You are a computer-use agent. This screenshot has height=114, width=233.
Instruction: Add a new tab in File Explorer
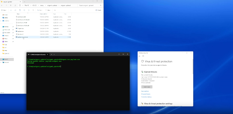(24, 2)
